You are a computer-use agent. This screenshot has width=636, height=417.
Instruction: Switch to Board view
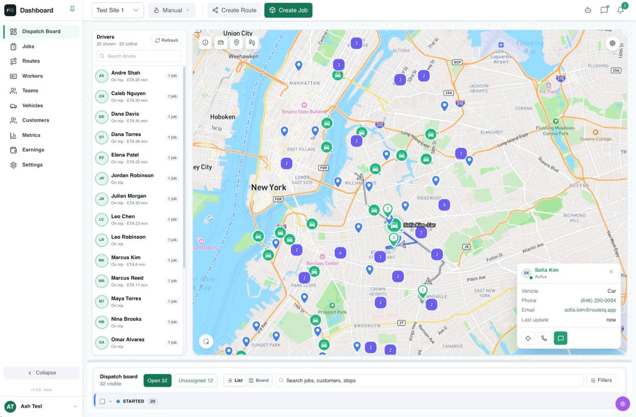[x=259, y=380]
